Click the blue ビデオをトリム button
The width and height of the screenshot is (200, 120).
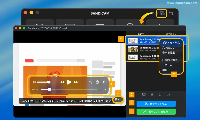point(156,104)
